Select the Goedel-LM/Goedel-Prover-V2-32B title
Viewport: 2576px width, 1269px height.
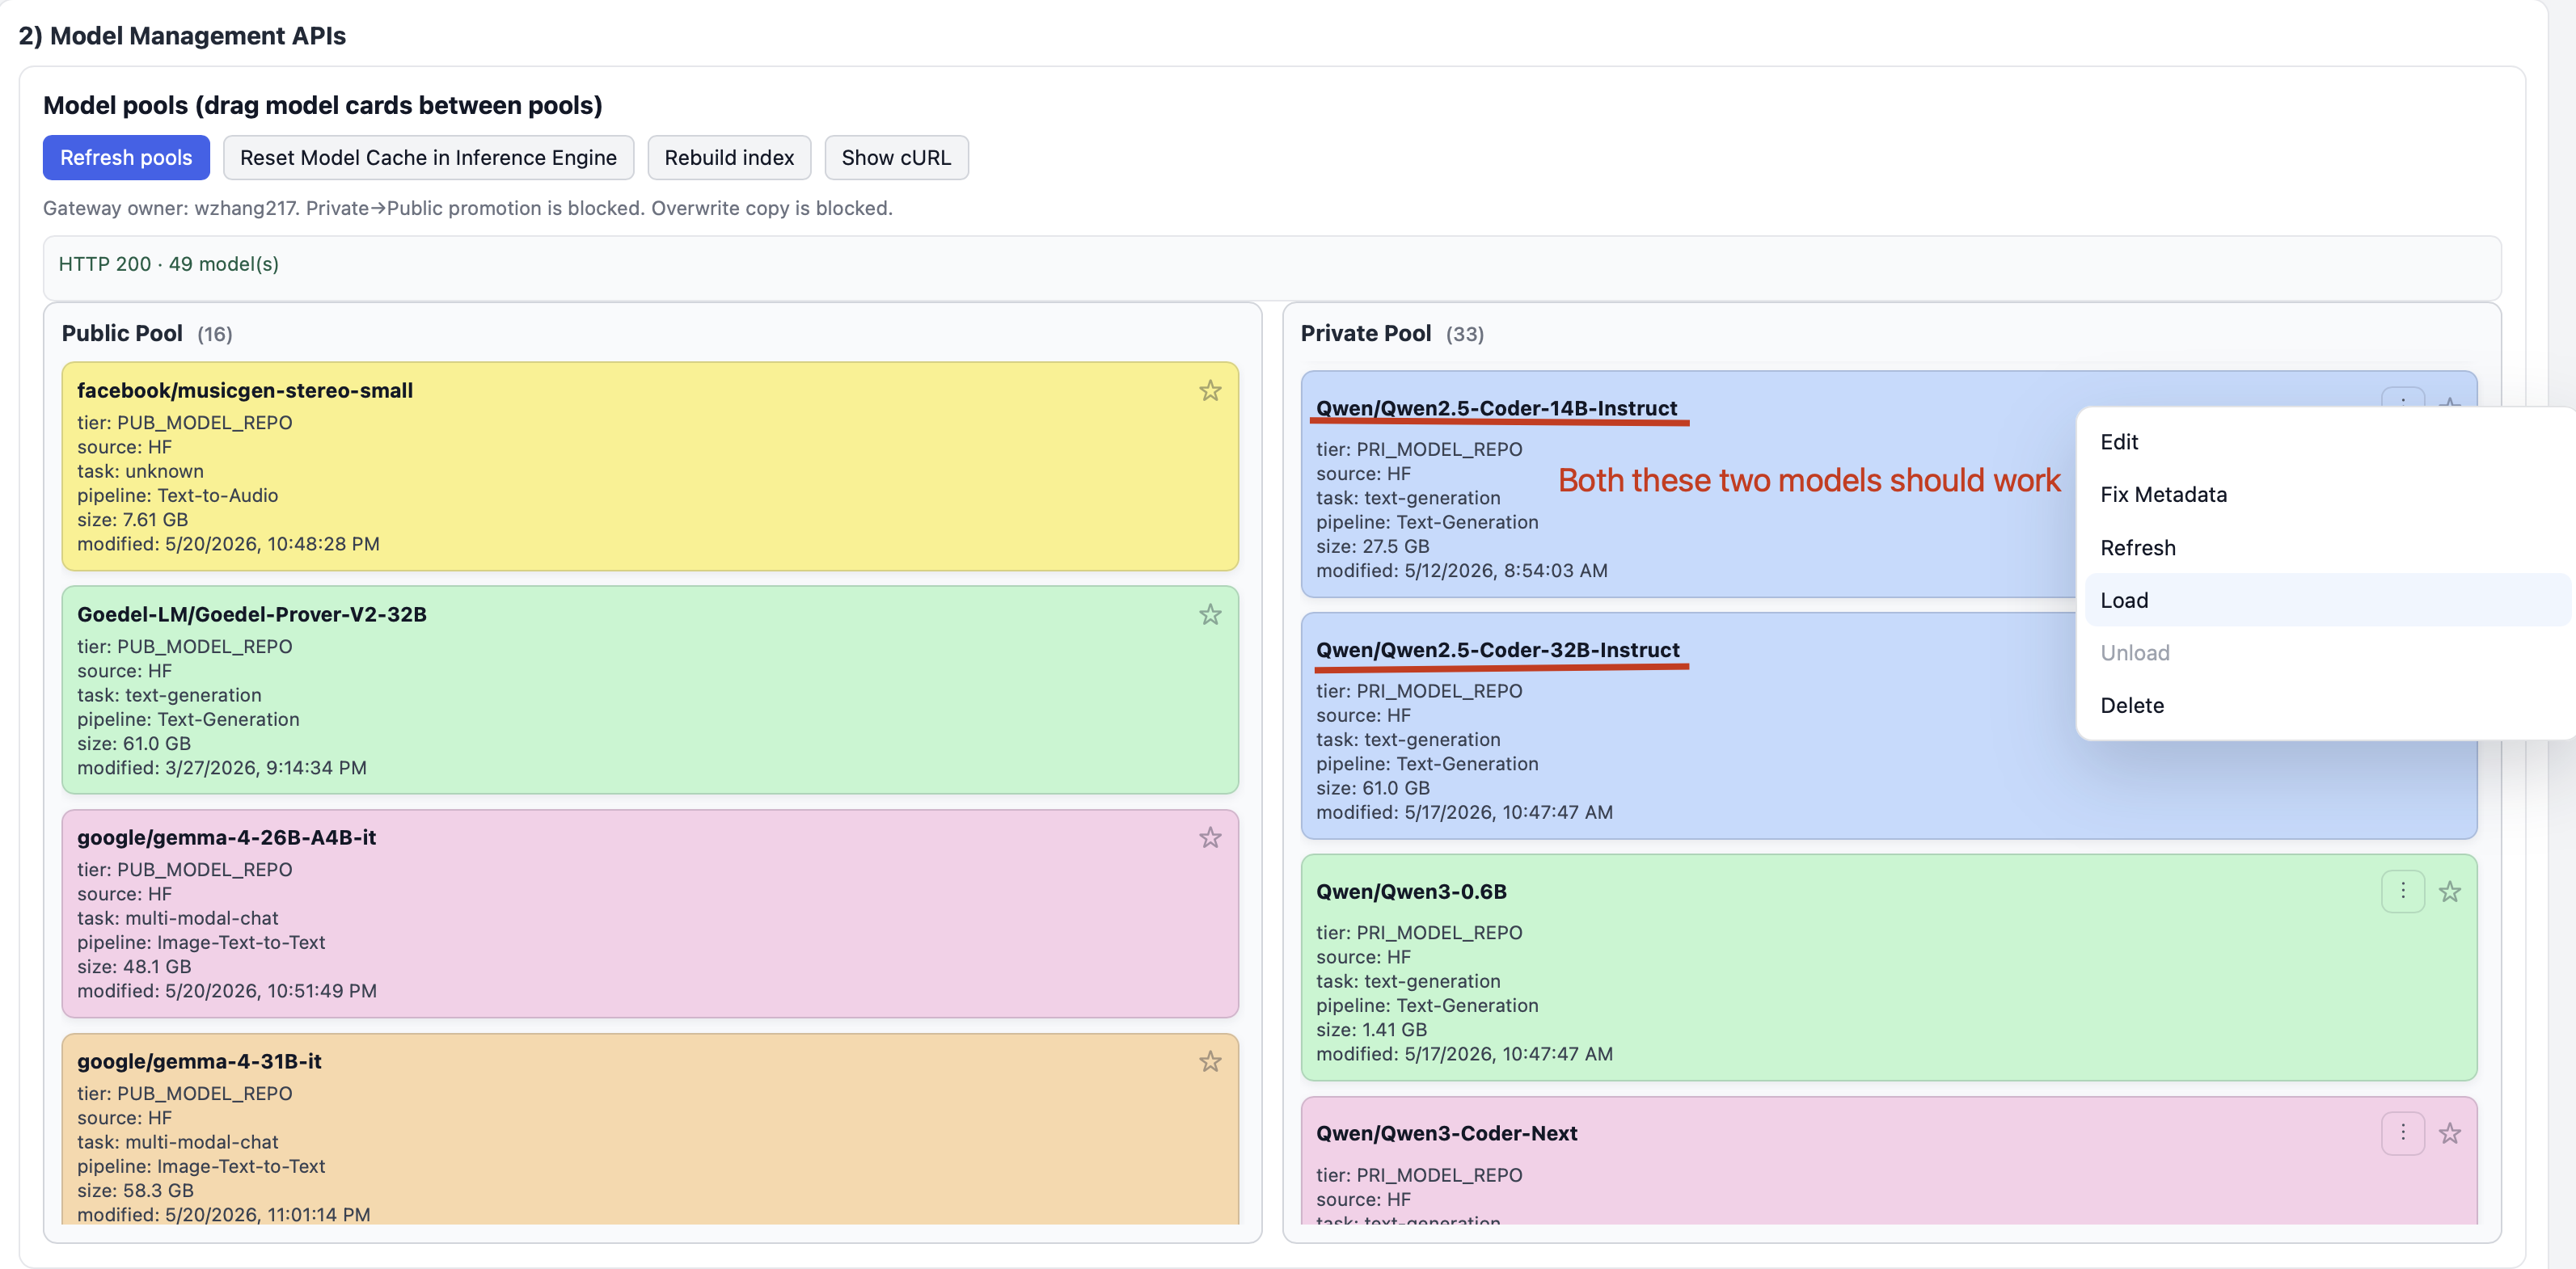pos(252,615)
